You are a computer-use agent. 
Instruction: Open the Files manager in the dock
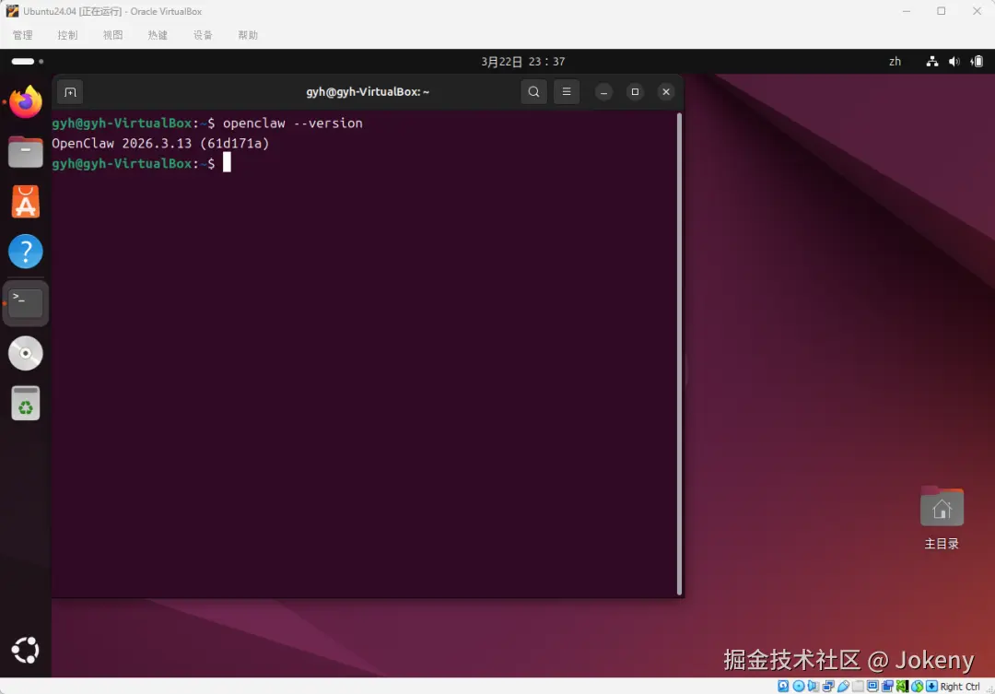pos(26,152)
